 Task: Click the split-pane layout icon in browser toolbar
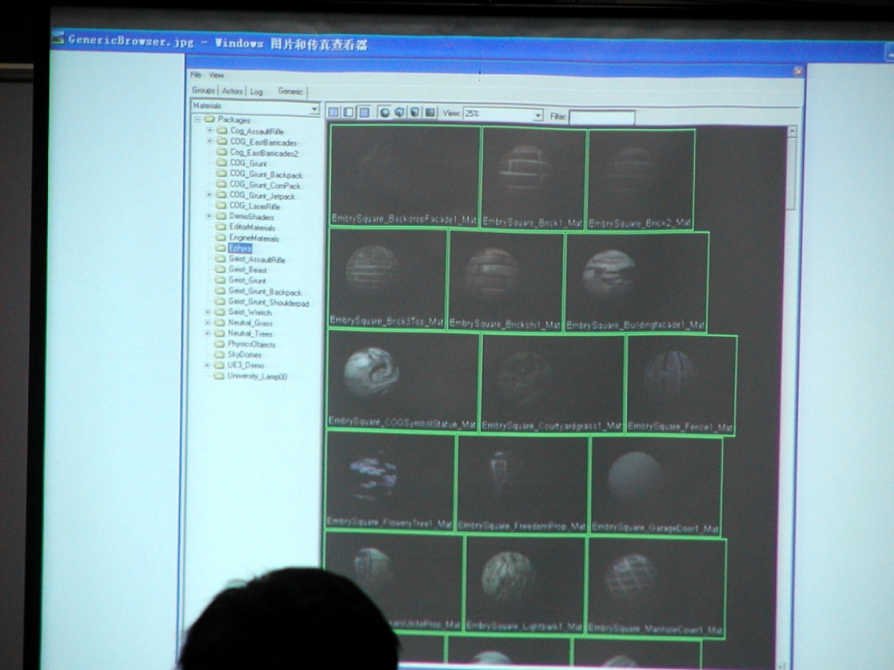click(x=348, y=113)
